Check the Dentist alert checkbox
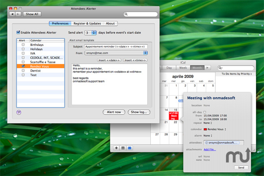The height and width of the screenshot is (176, 264). click(x=23, y=70)
